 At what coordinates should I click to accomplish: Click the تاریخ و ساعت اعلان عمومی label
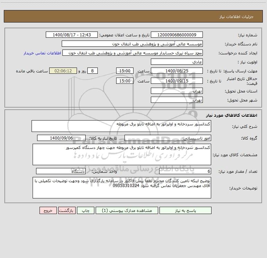(124, 35)
